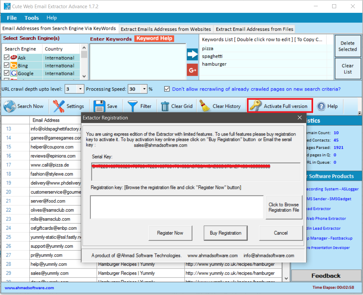This screenshot has height=295, width=363.
Task: Click the blue arrow add-keyword icon
Action: 192,54
